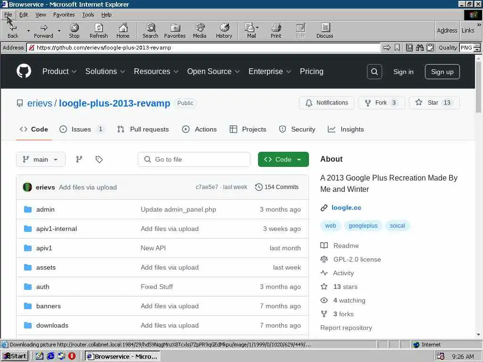Switch to the Security tab
483x362 pixels.
pos(297,129)
